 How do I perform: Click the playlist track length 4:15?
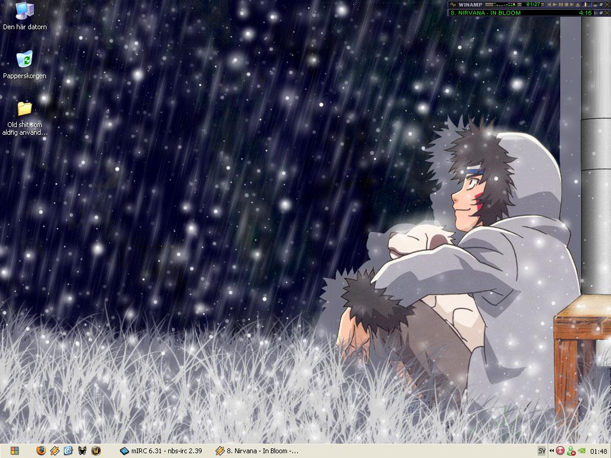point(585,13)
